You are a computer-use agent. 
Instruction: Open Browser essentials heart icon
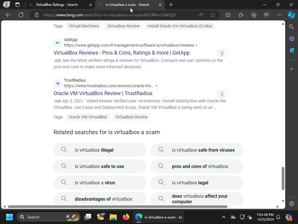267,15
